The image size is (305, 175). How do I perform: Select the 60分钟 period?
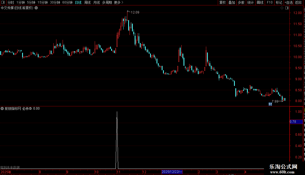tap(67, 2)
